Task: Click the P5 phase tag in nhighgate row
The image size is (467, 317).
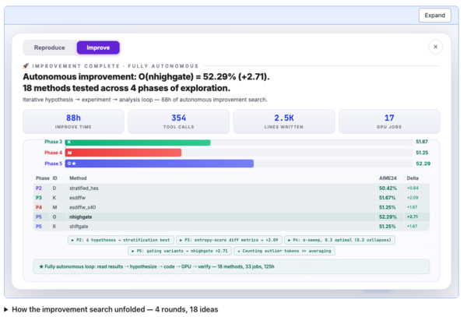Action: (39, 217)
